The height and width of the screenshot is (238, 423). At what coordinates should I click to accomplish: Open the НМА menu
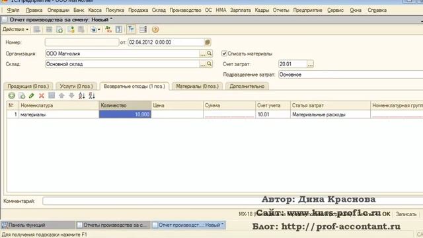tap(221, 11)
